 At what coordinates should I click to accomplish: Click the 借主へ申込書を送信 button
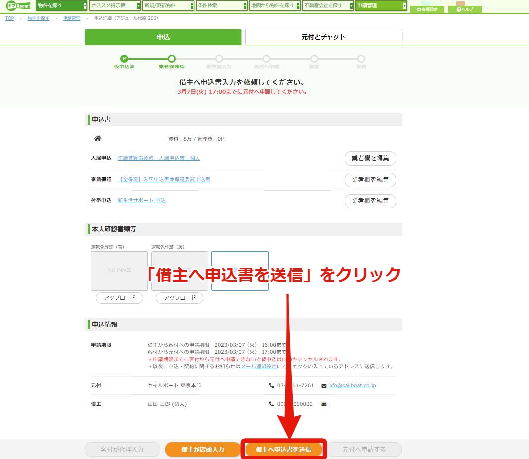(283, 449)
